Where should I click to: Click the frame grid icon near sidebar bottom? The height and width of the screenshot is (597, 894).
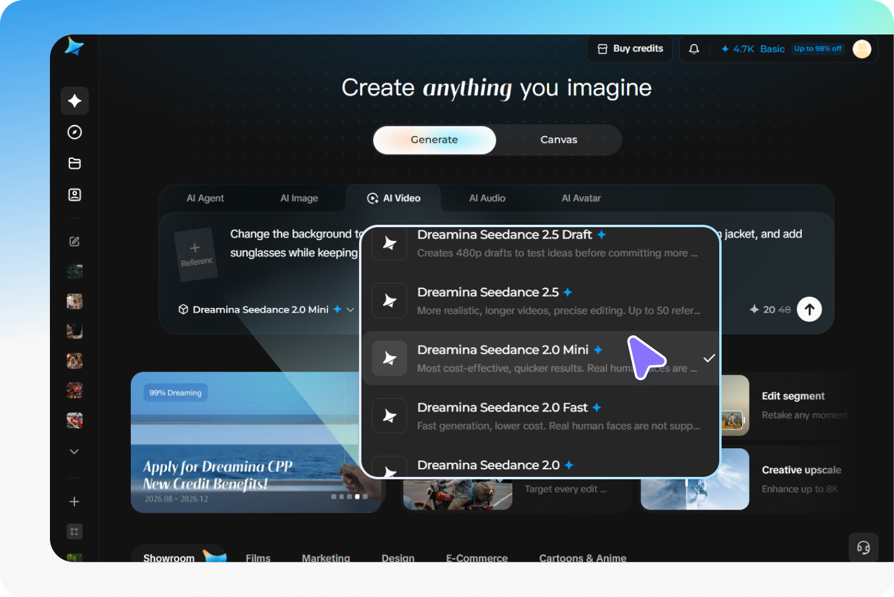[x=74, y=532]
